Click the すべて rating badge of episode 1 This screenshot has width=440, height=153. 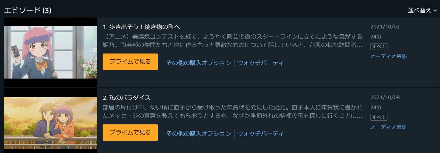click(x=379, y=46)
